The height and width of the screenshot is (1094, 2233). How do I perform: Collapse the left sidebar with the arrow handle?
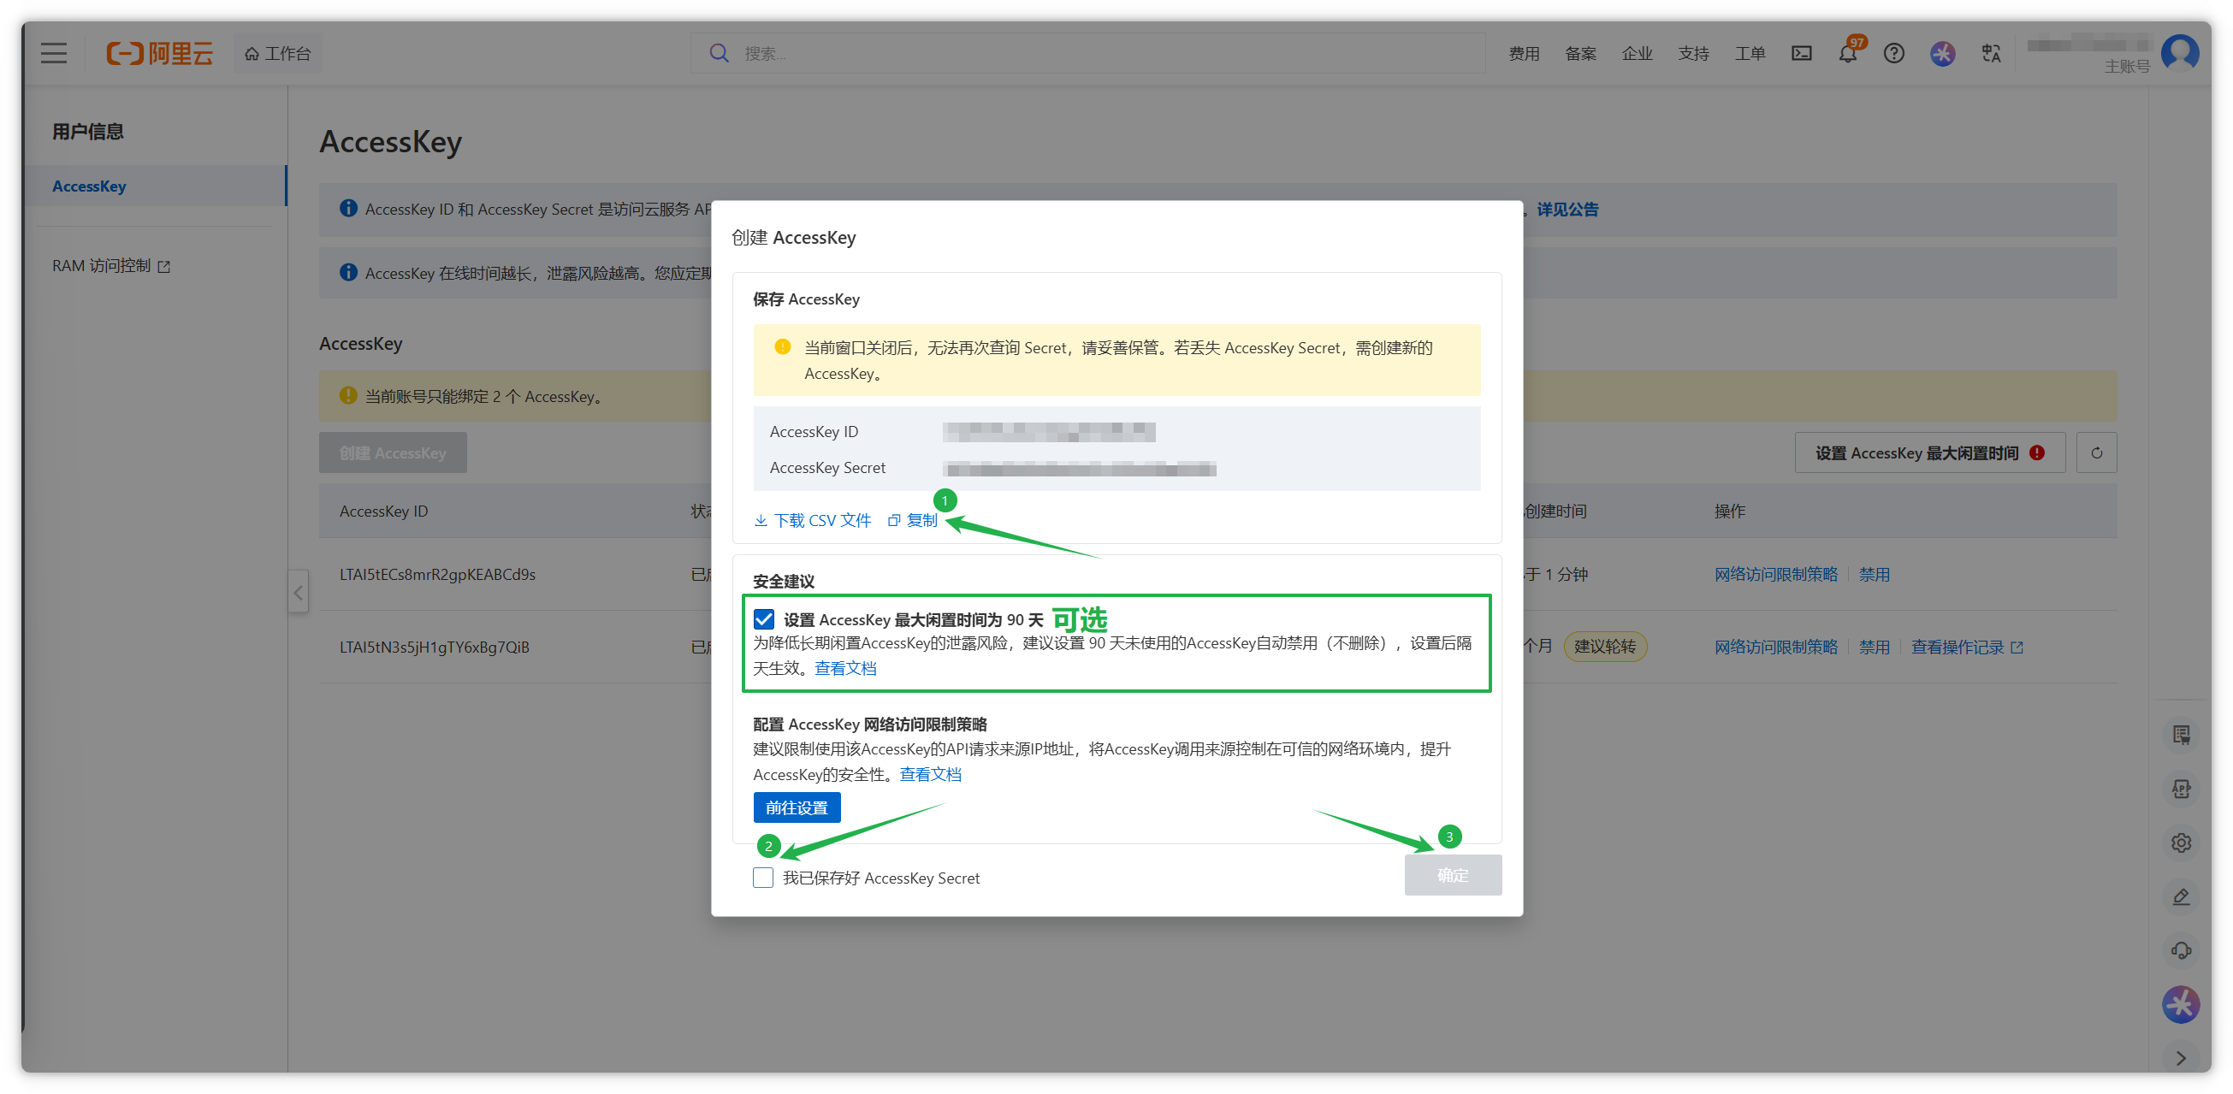(x=299, y=593)
